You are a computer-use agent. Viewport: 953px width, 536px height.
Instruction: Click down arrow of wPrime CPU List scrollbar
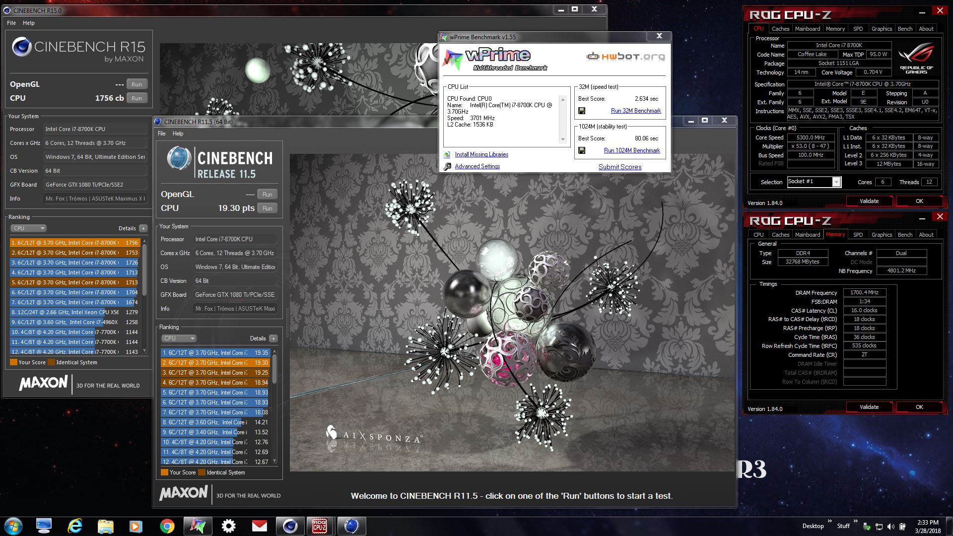tap(563, 139)
